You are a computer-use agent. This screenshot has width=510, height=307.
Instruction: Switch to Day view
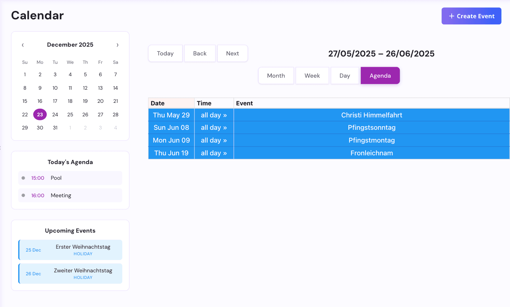(344, 75)
